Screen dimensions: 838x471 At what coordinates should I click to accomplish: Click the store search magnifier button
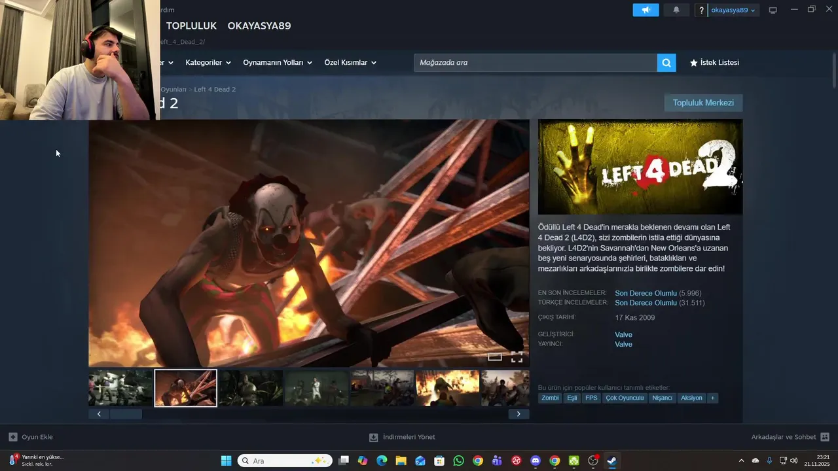pos(666,63)
